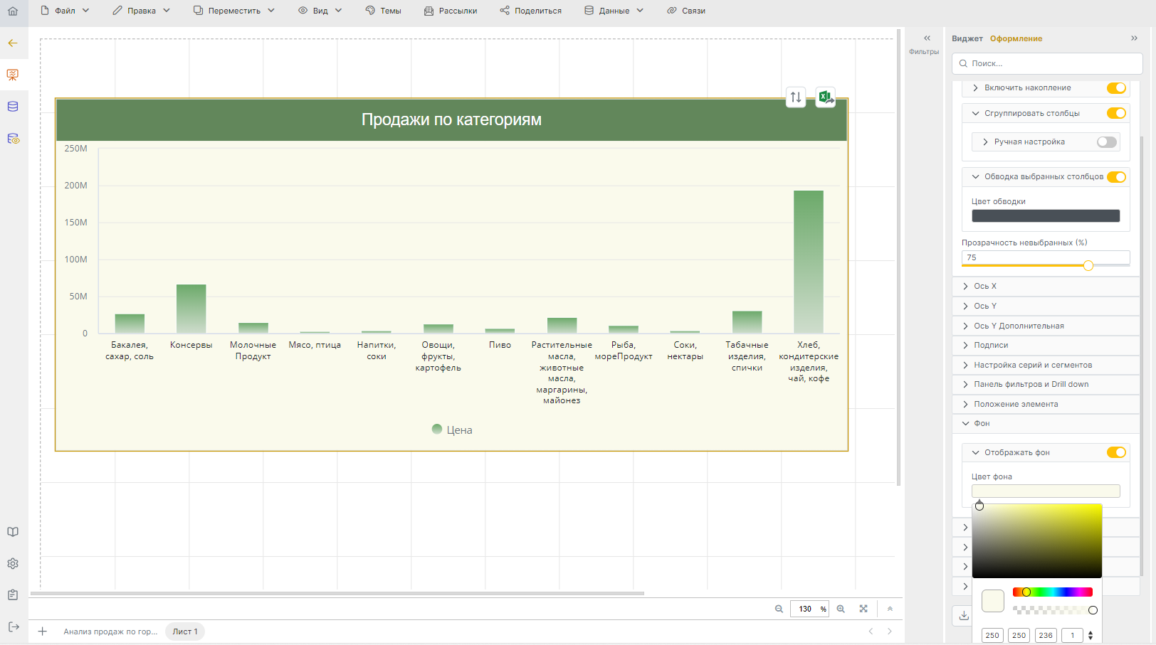Pick a color from the color gradient picker

[x=1037, y=540]
